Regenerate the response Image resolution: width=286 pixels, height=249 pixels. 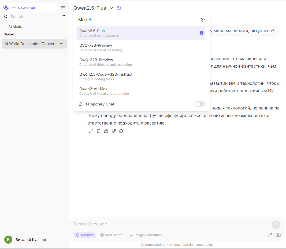coord(121,131)
